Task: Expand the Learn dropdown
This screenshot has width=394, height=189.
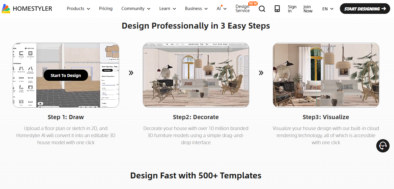Action: click(x=167, y=9)
